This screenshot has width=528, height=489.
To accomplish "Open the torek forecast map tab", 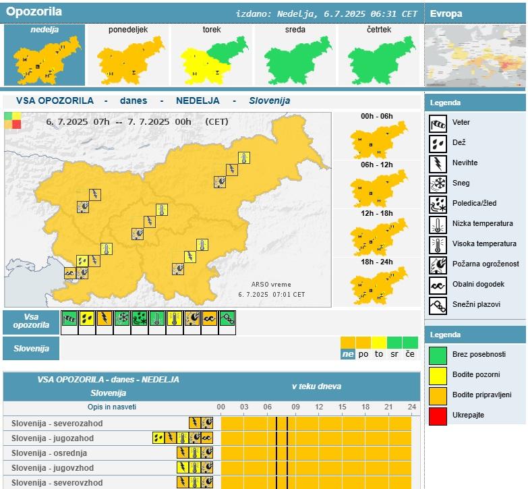I will [212, 55].
